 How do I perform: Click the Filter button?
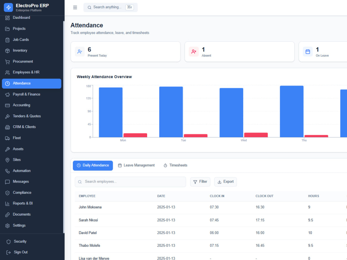[200, 182]
